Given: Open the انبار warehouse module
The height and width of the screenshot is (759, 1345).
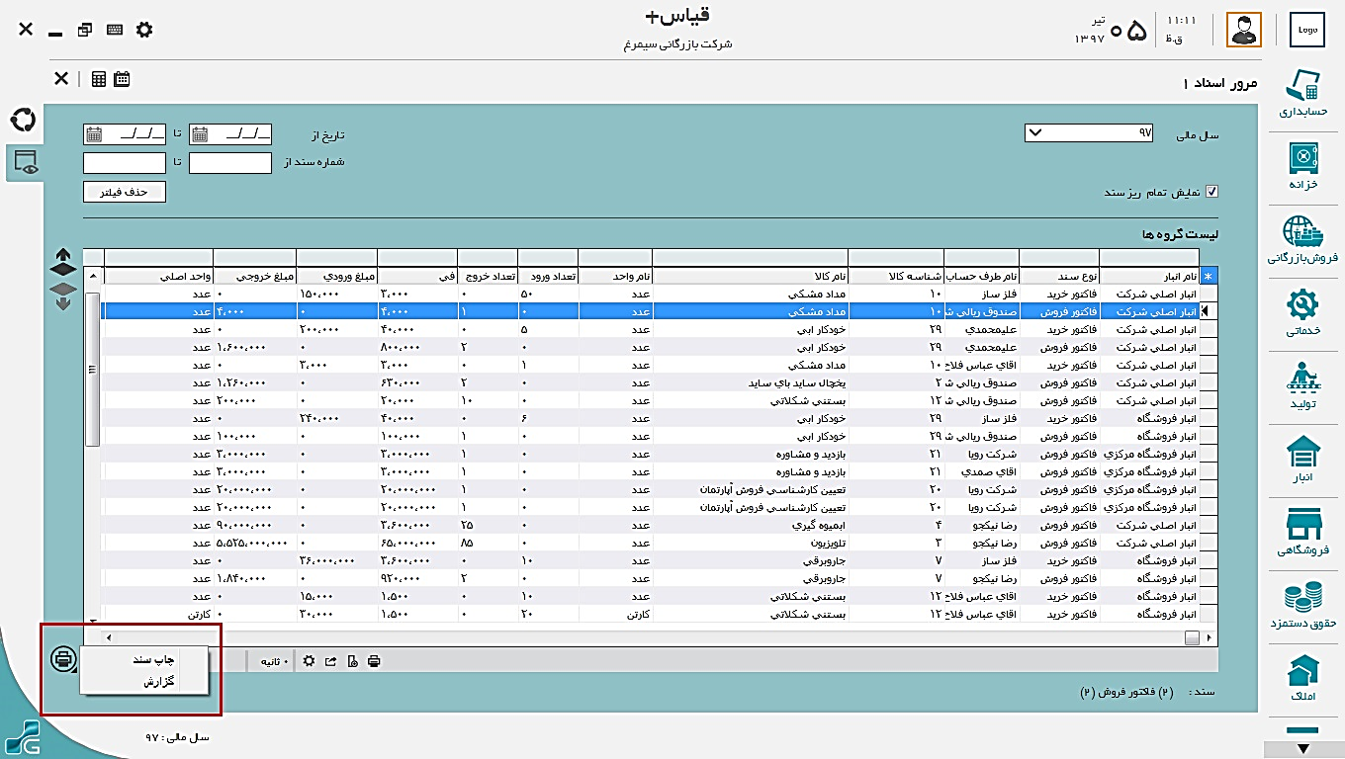Looking at the screenshot, I should [x=1304, y=459].
